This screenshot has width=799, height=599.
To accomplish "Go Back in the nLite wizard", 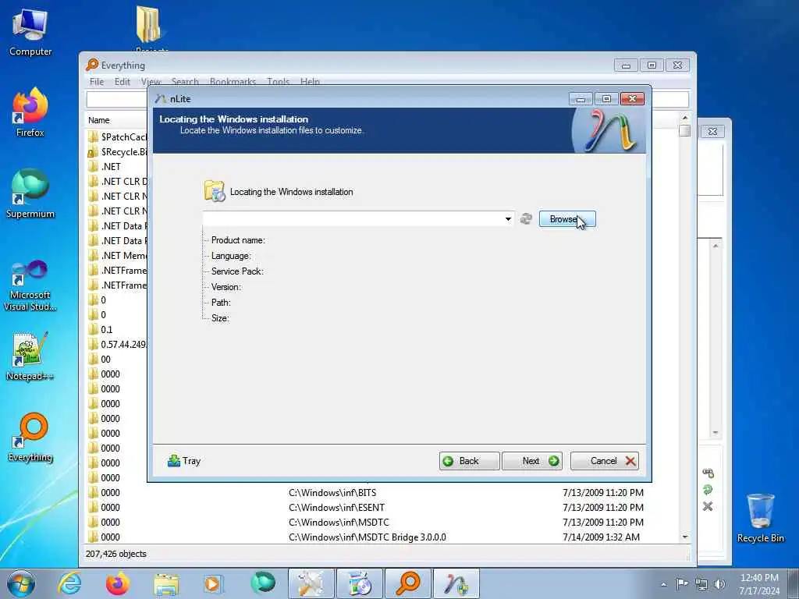I will tap(469, 461).
